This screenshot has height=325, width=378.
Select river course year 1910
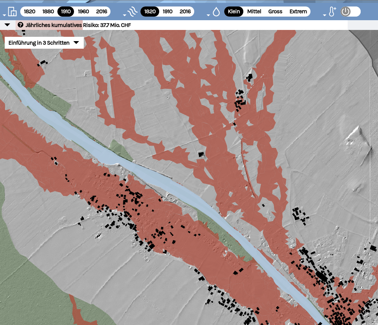click(x=168, y=12)
